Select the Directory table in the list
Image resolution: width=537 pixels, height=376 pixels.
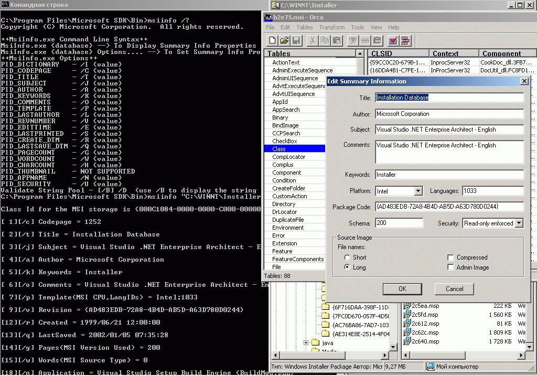pos(284,204)
